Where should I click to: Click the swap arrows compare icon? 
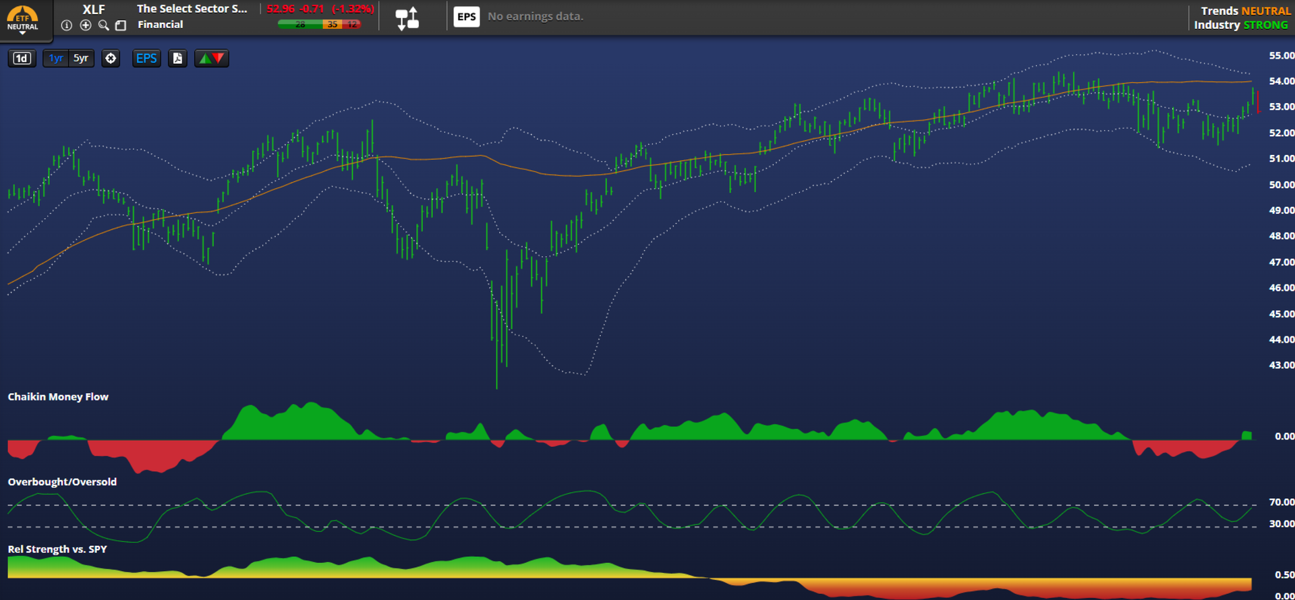coord(407,18)
